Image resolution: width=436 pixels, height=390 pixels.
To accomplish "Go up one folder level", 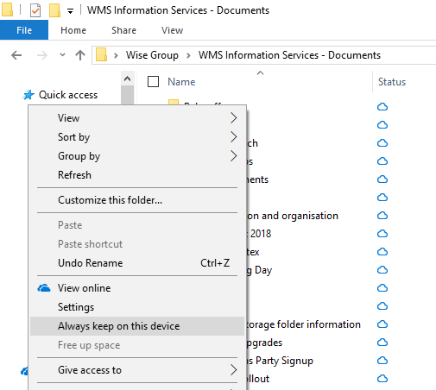I will coord(80,55).
